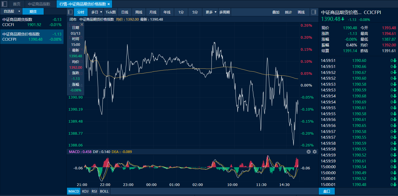
Task: Toggle the main left sidebar panel icon
Action: click(4, 4)
